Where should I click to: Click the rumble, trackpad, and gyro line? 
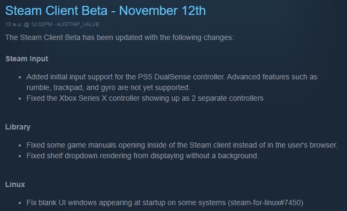pyautogui.click(x=108, y=87)
